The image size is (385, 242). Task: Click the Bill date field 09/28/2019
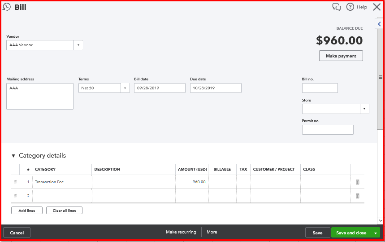tap(160, 88)
